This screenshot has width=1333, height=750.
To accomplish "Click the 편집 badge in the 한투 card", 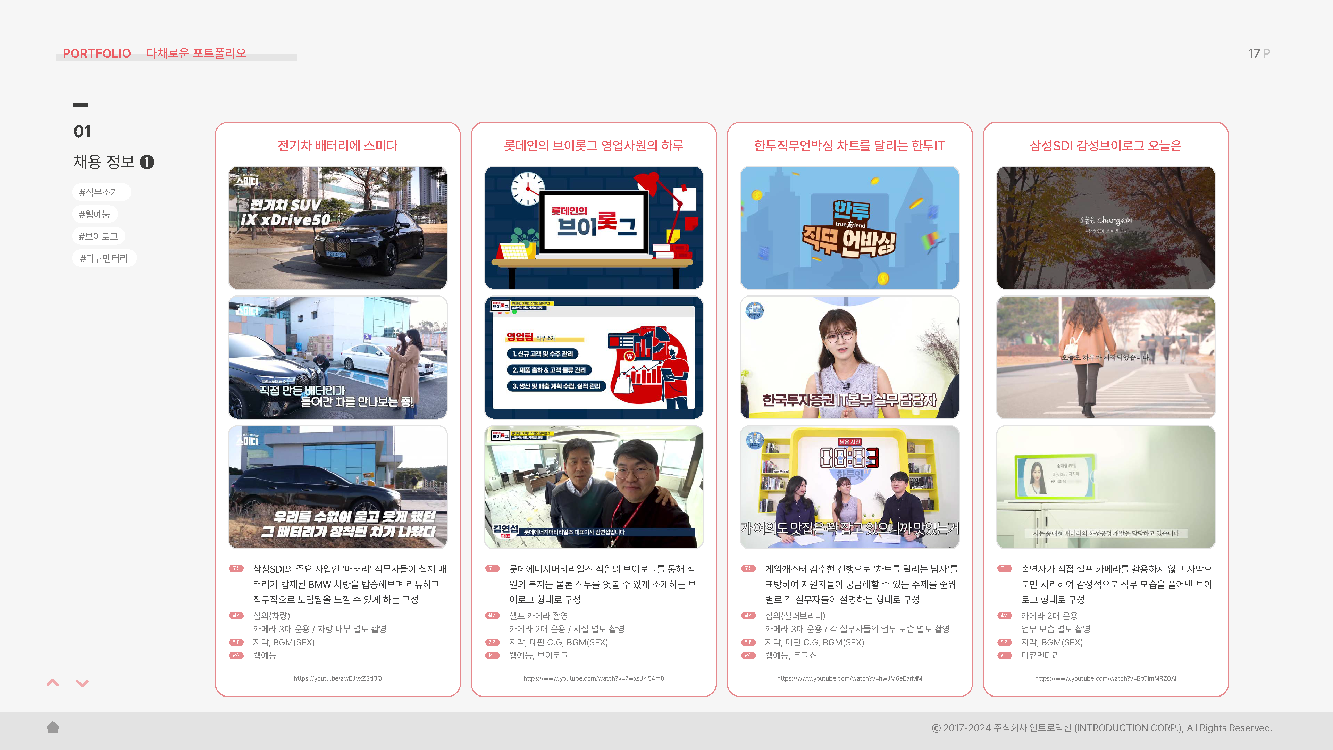I will pyautogui.click(x=748, y=642).
